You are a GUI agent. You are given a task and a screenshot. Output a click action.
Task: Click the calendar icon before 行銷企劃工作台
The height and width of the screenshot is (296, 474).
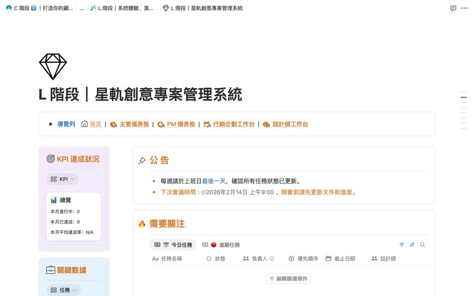pos(207,124)
